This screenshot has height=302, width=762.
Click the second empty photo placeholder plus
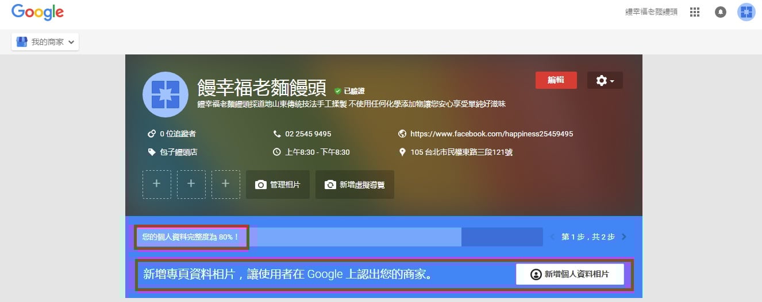pos(191,184)
